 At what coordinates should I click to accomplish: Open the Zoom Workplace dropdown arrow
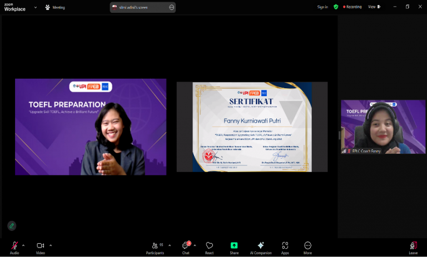tap(36, 7)
